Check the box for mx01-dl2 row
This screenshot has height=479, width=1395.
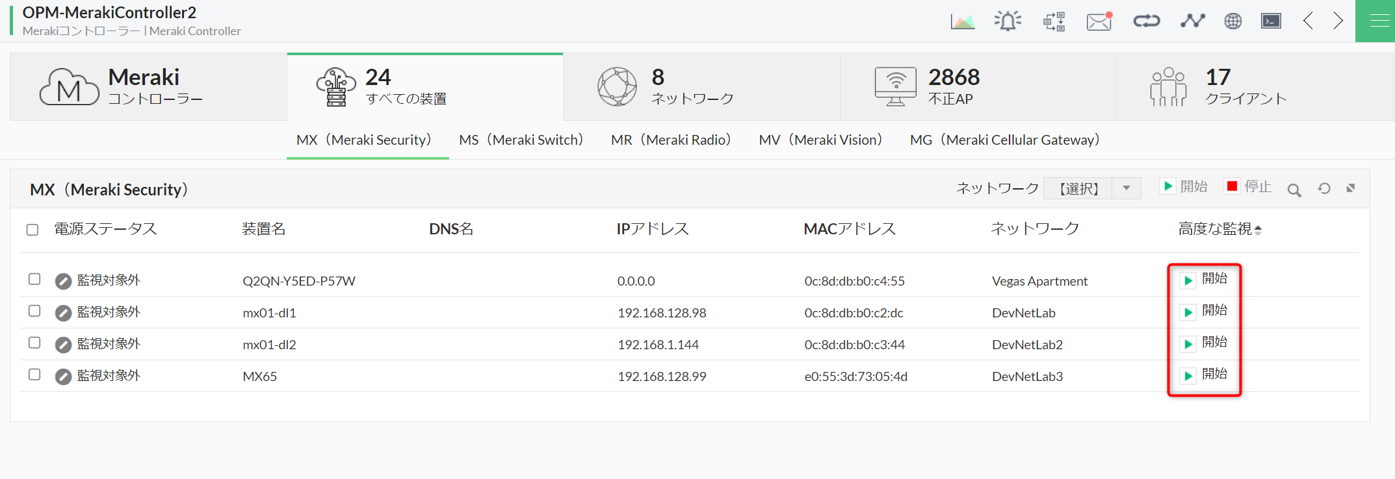(34, 343)
